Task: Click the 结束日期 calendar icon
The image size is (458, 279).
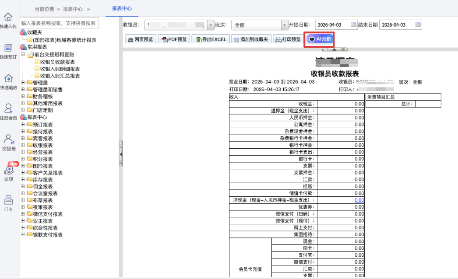Action: coord(418,25)
